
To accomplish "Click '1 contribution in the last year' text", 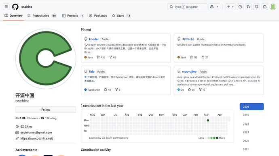I will coord(102,106).
